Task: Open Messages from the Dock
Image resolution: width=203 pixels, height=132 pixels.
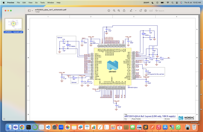Action: tap(133, 127)
